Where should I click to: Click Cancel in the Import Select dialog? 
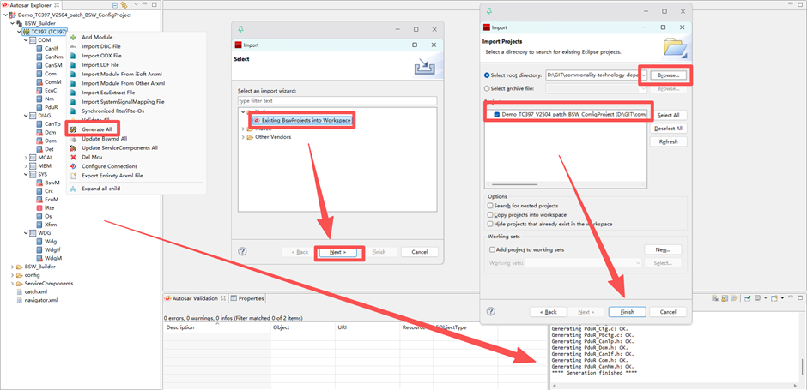[x=420, y=252]
